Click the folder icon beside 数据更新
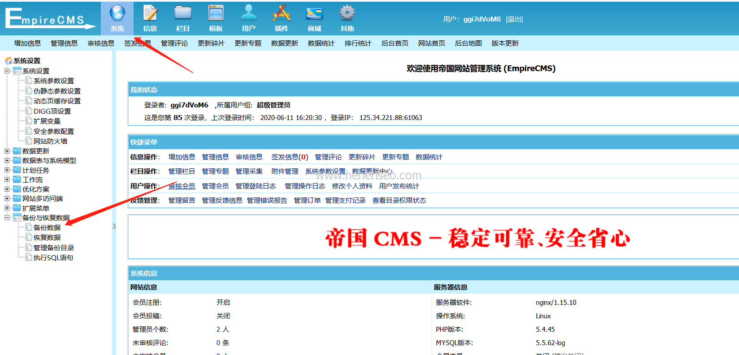This screenshot has width=739, height=355. [x=17, y=151]
